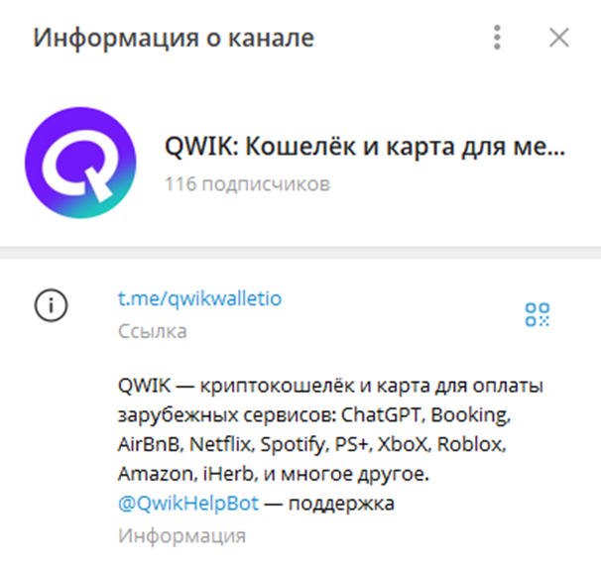This screenshot has height=572, width=601.
Task: Click the word ChatGPT in the description
Action: pos(383,415)
